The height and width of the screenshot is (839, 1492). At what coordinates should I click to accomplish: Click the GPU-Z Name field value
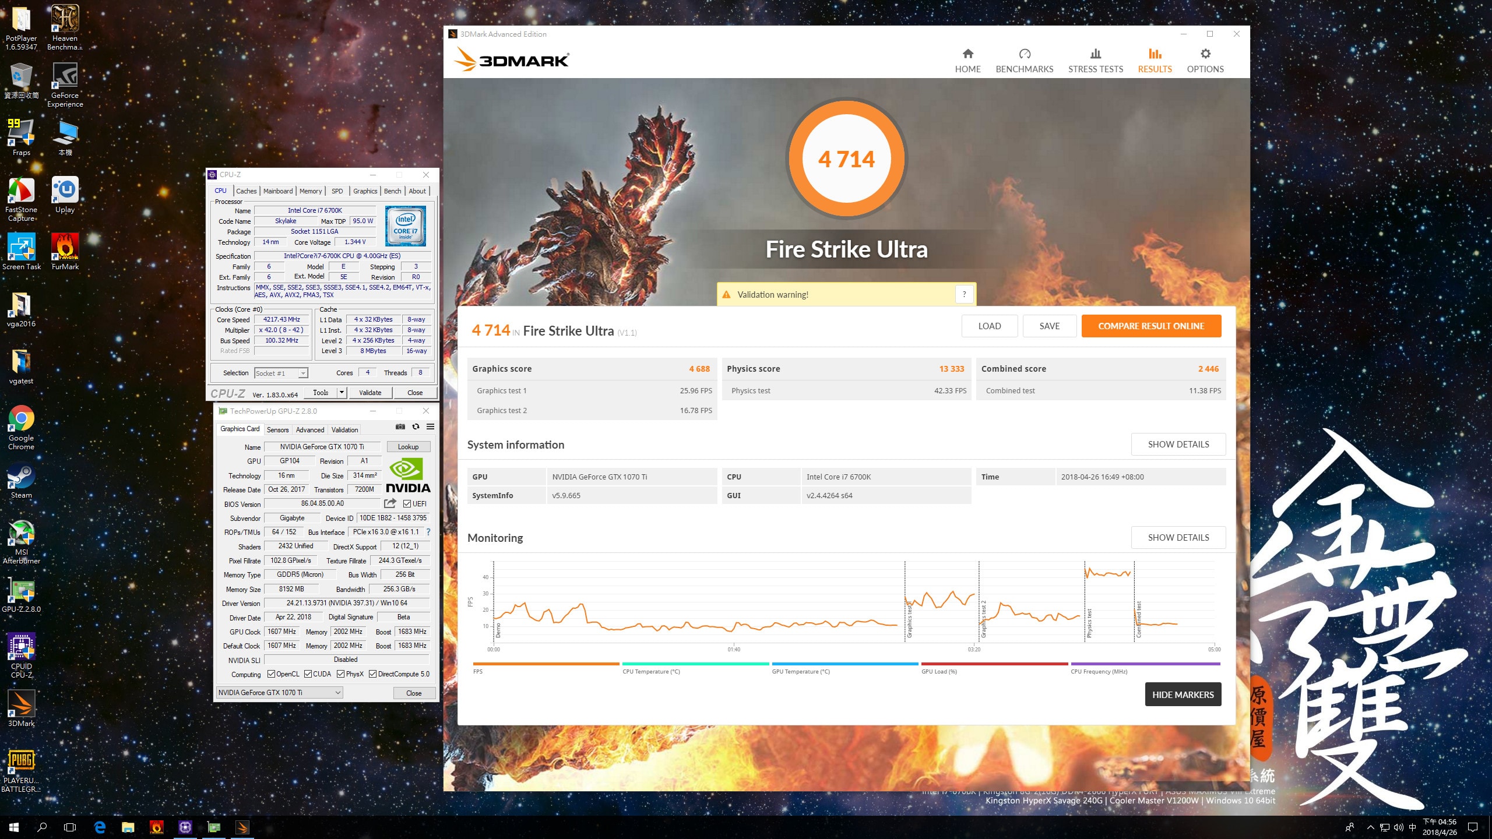[x=322, y=447]
